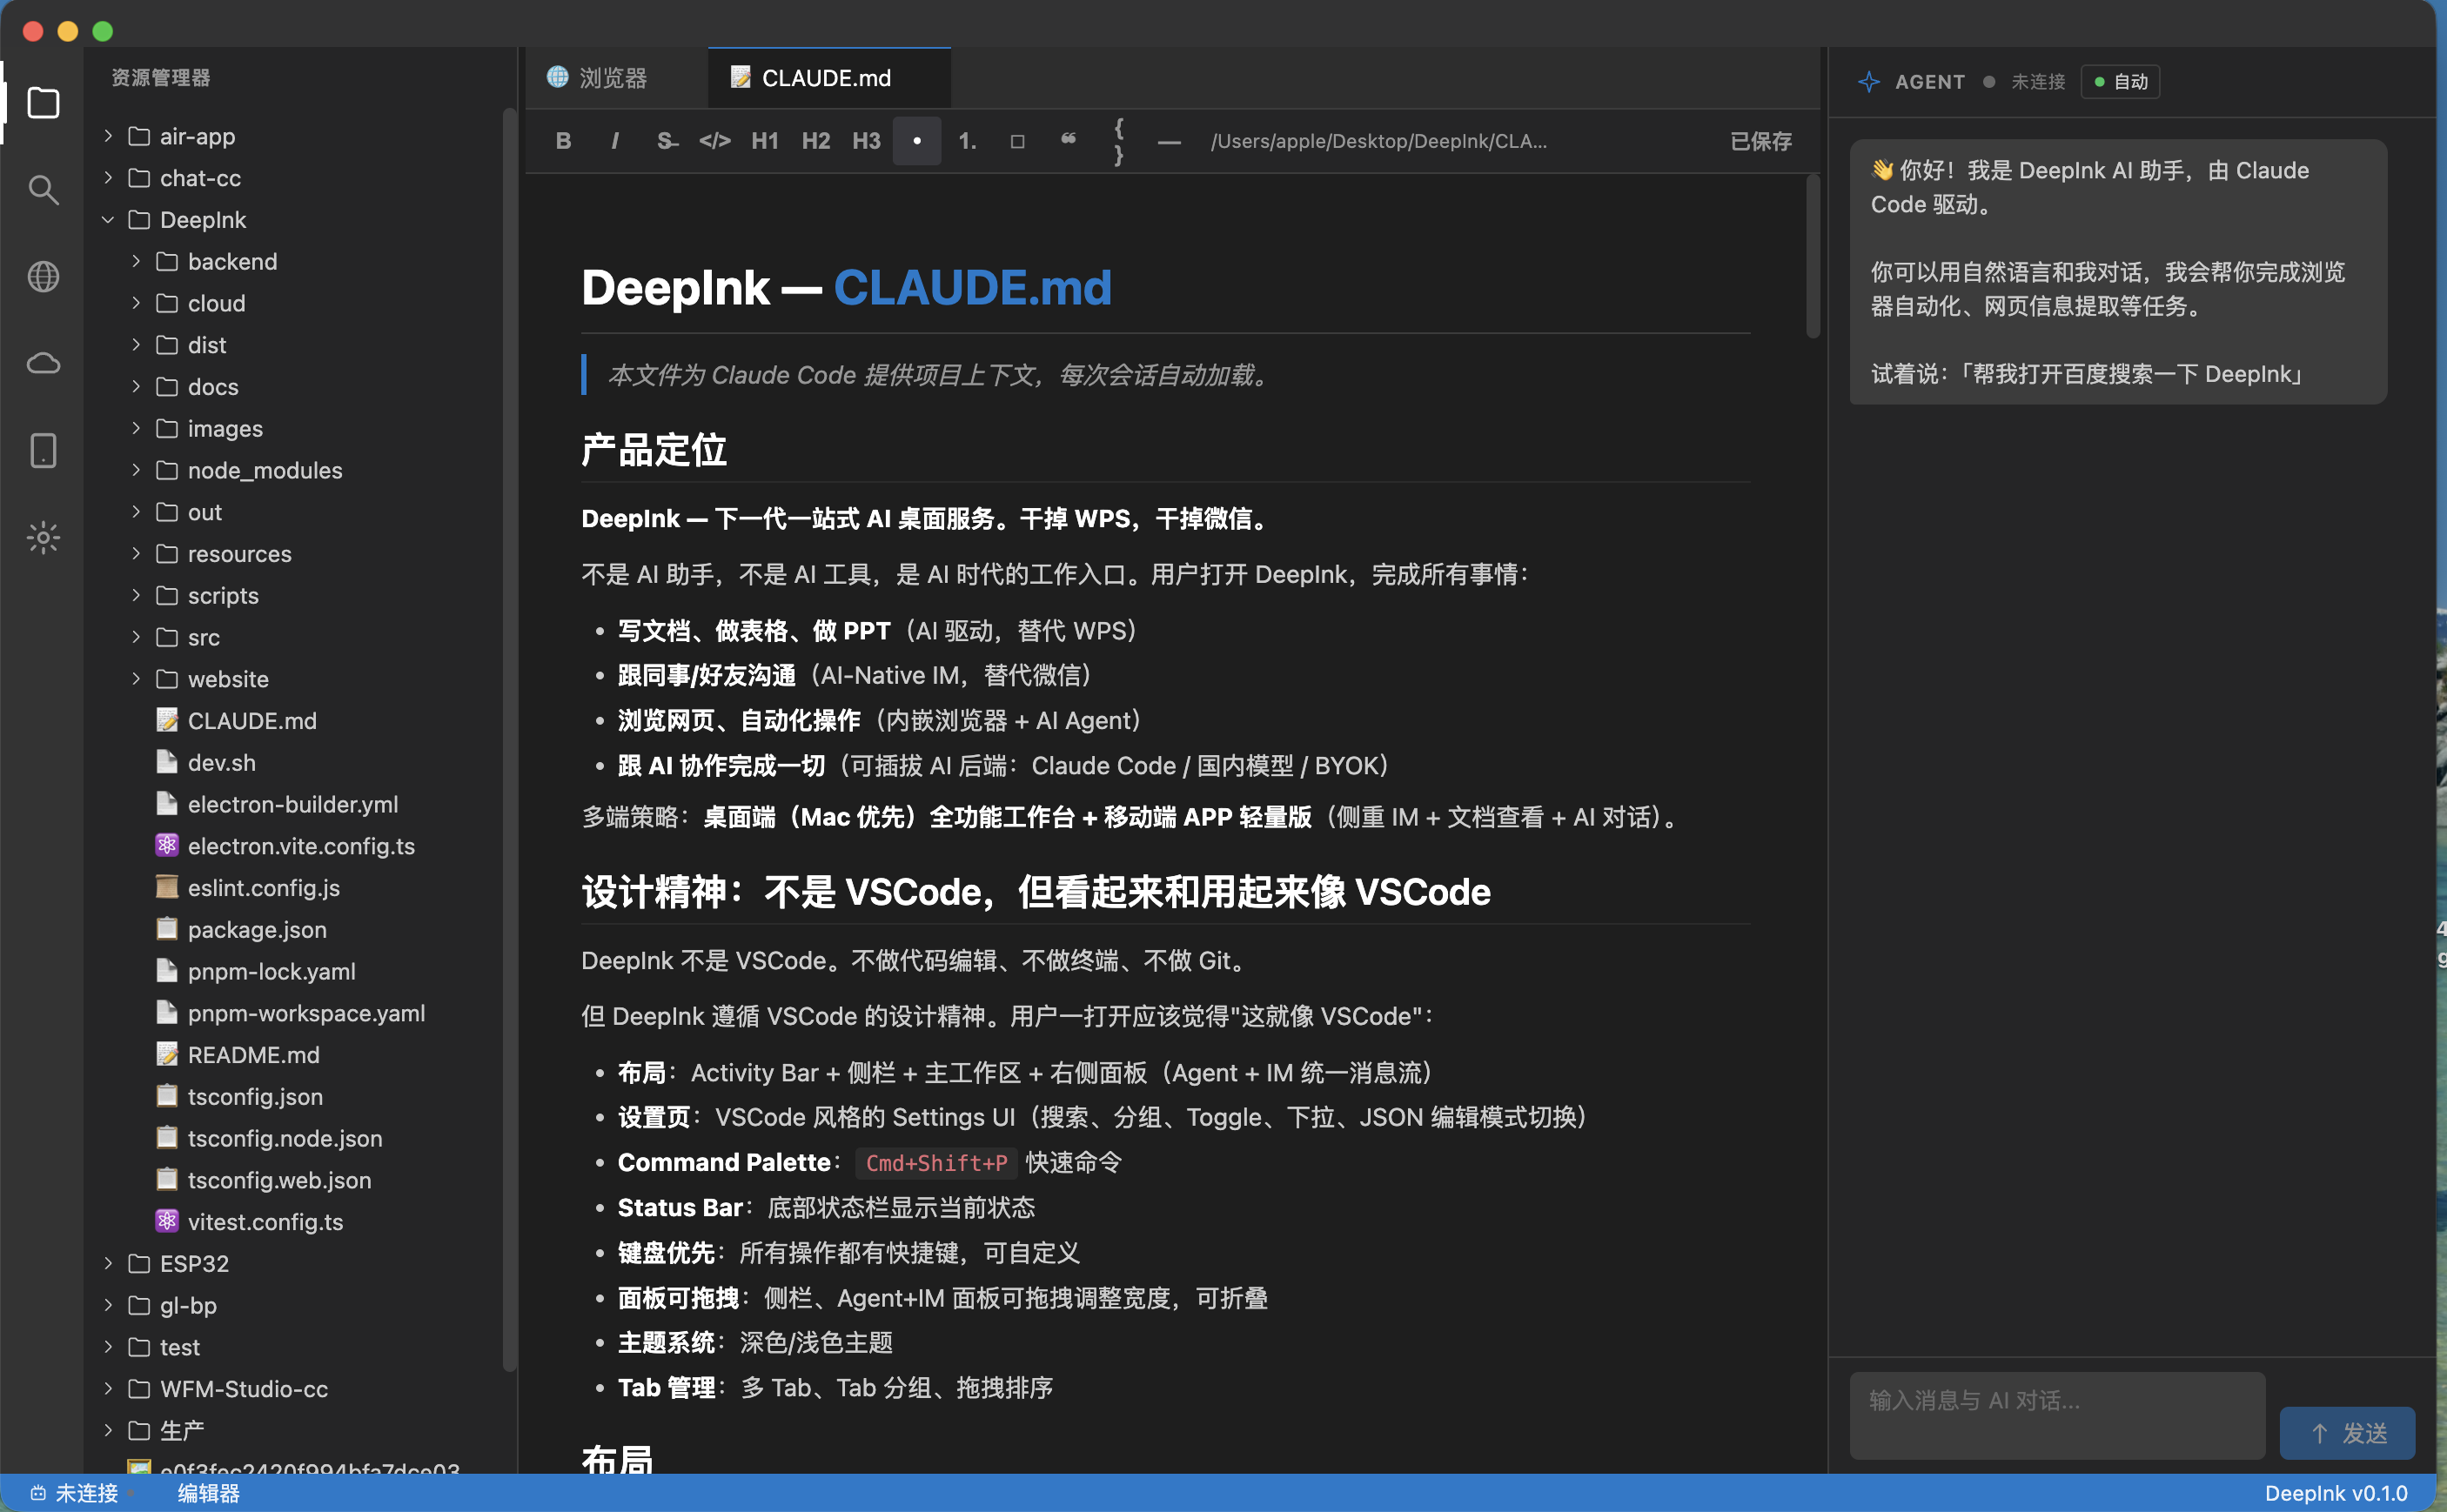2447x1512 pixels.
Task: Open tsconfig.web.json in the tree
Action: point(280,1180)
